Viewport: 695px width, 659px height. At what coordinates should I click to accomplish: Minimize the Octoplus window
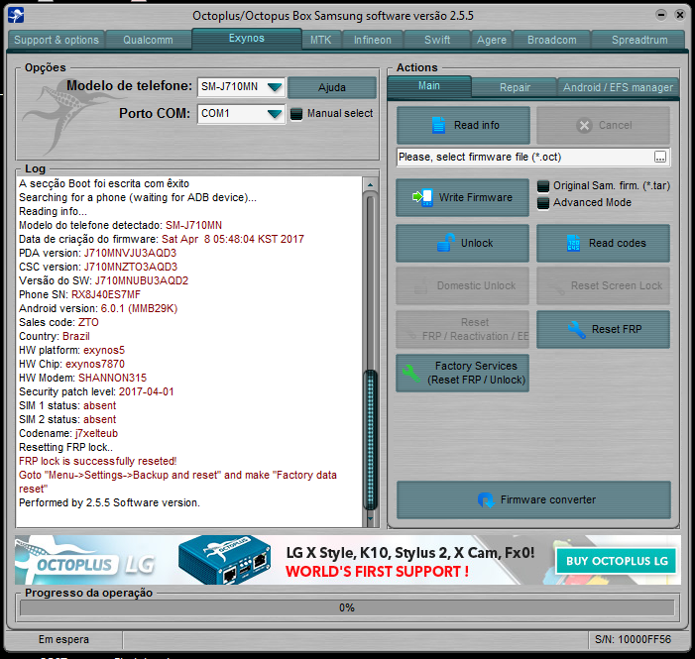pyautogui.click(x=661, y=15)
